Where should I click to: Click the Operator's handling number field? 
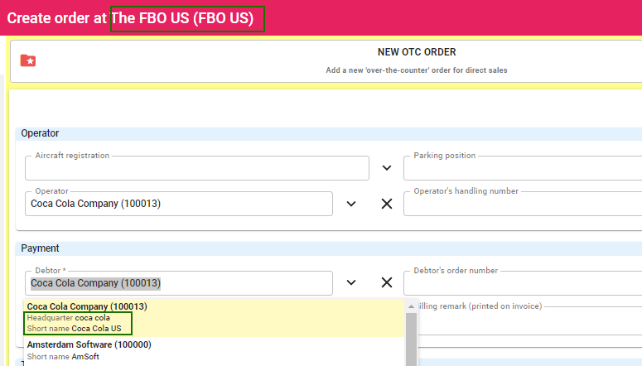click(x=523, y=204)
